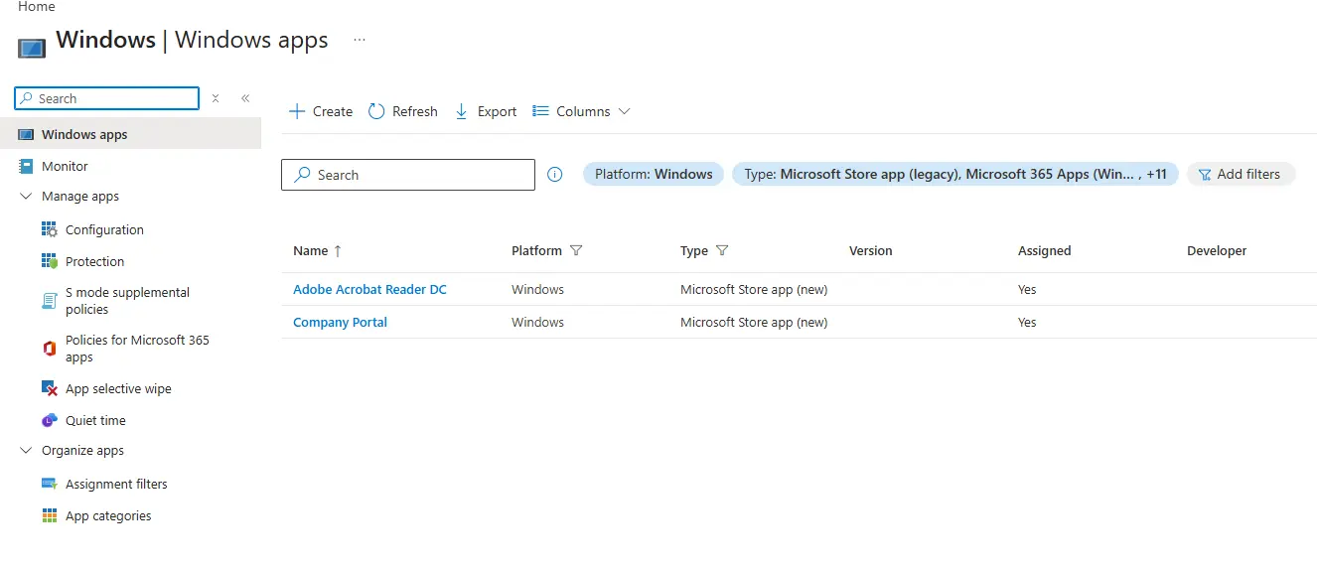Open Quiet time settings
The height and width of the screenshot is (571, 1317).
pos(95,420)
